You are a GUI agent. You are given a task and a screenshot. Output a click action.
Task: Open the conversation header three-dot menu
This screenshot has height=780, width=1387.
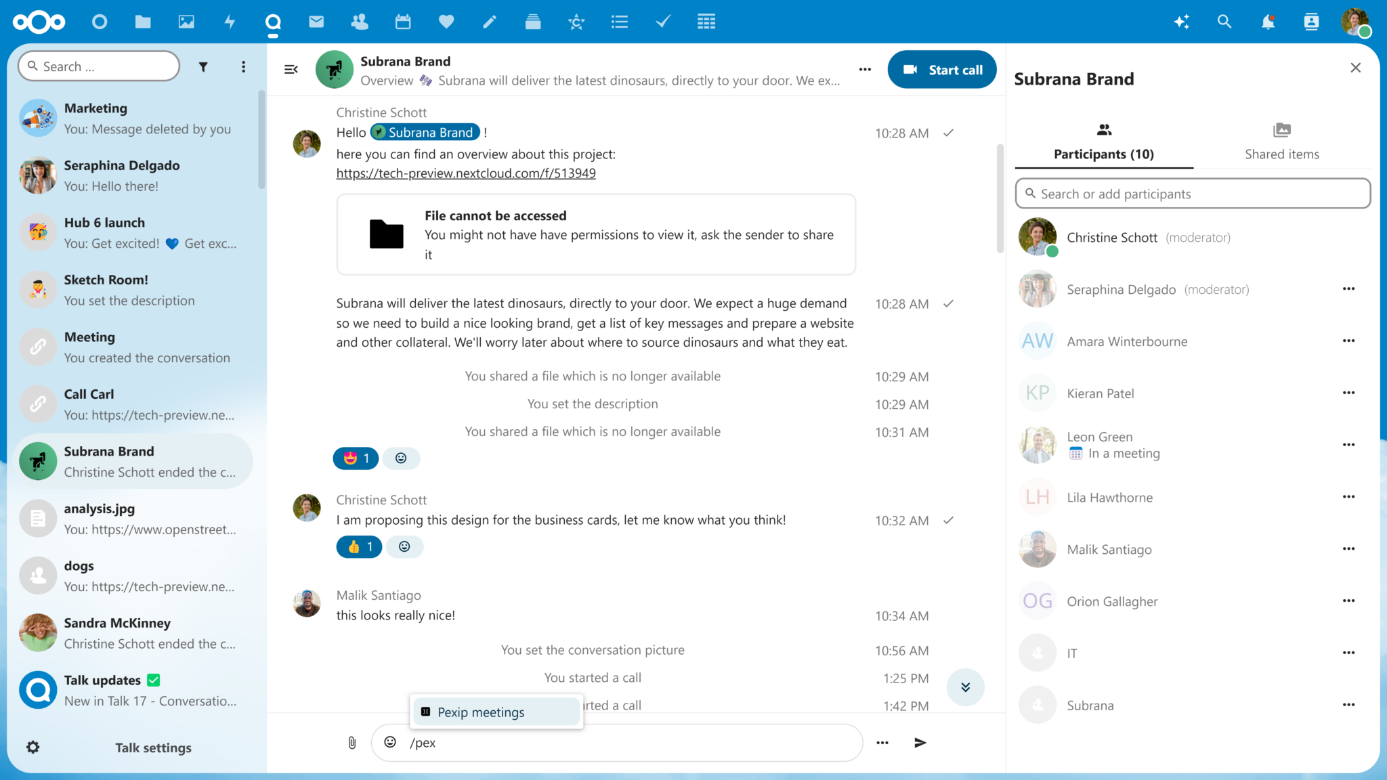click(865, 69)
